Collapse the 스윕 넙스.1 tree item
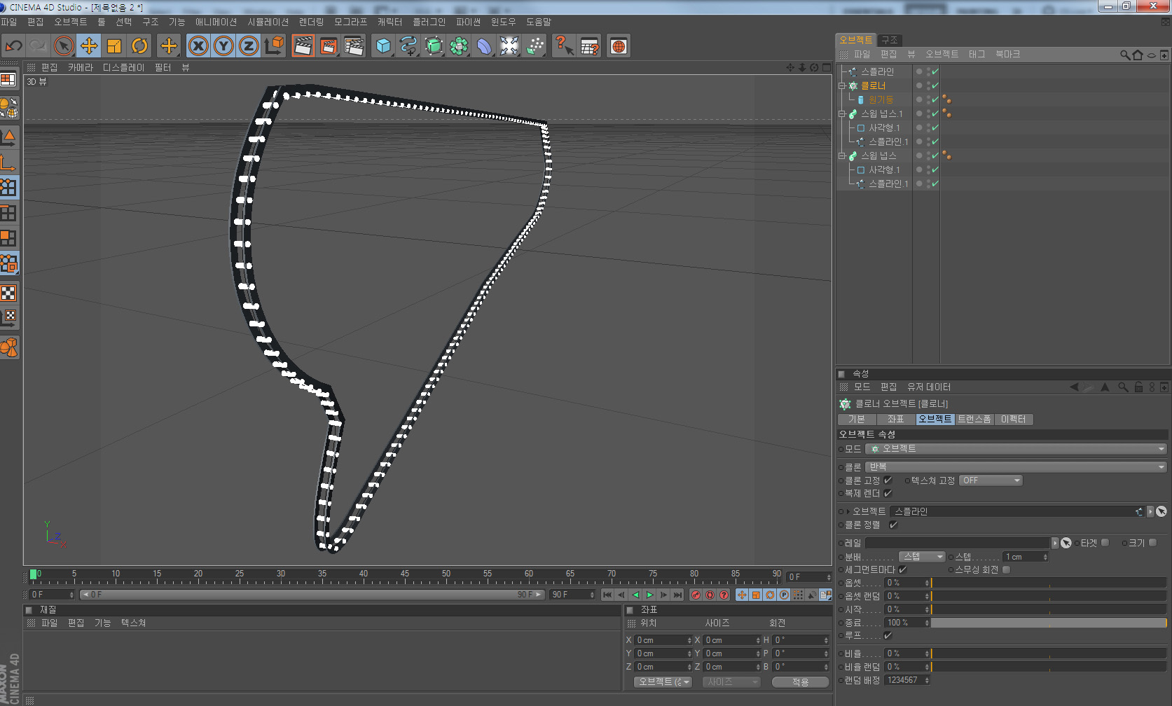Screen dimensions: 1172x706 [x=842, y=113]
